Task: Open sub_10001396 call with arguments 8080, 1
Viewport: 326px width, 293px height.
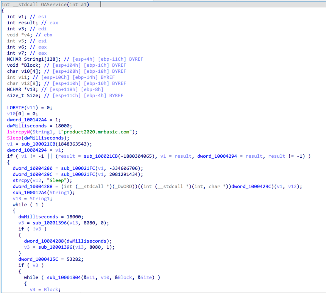Action: point(76,247)
